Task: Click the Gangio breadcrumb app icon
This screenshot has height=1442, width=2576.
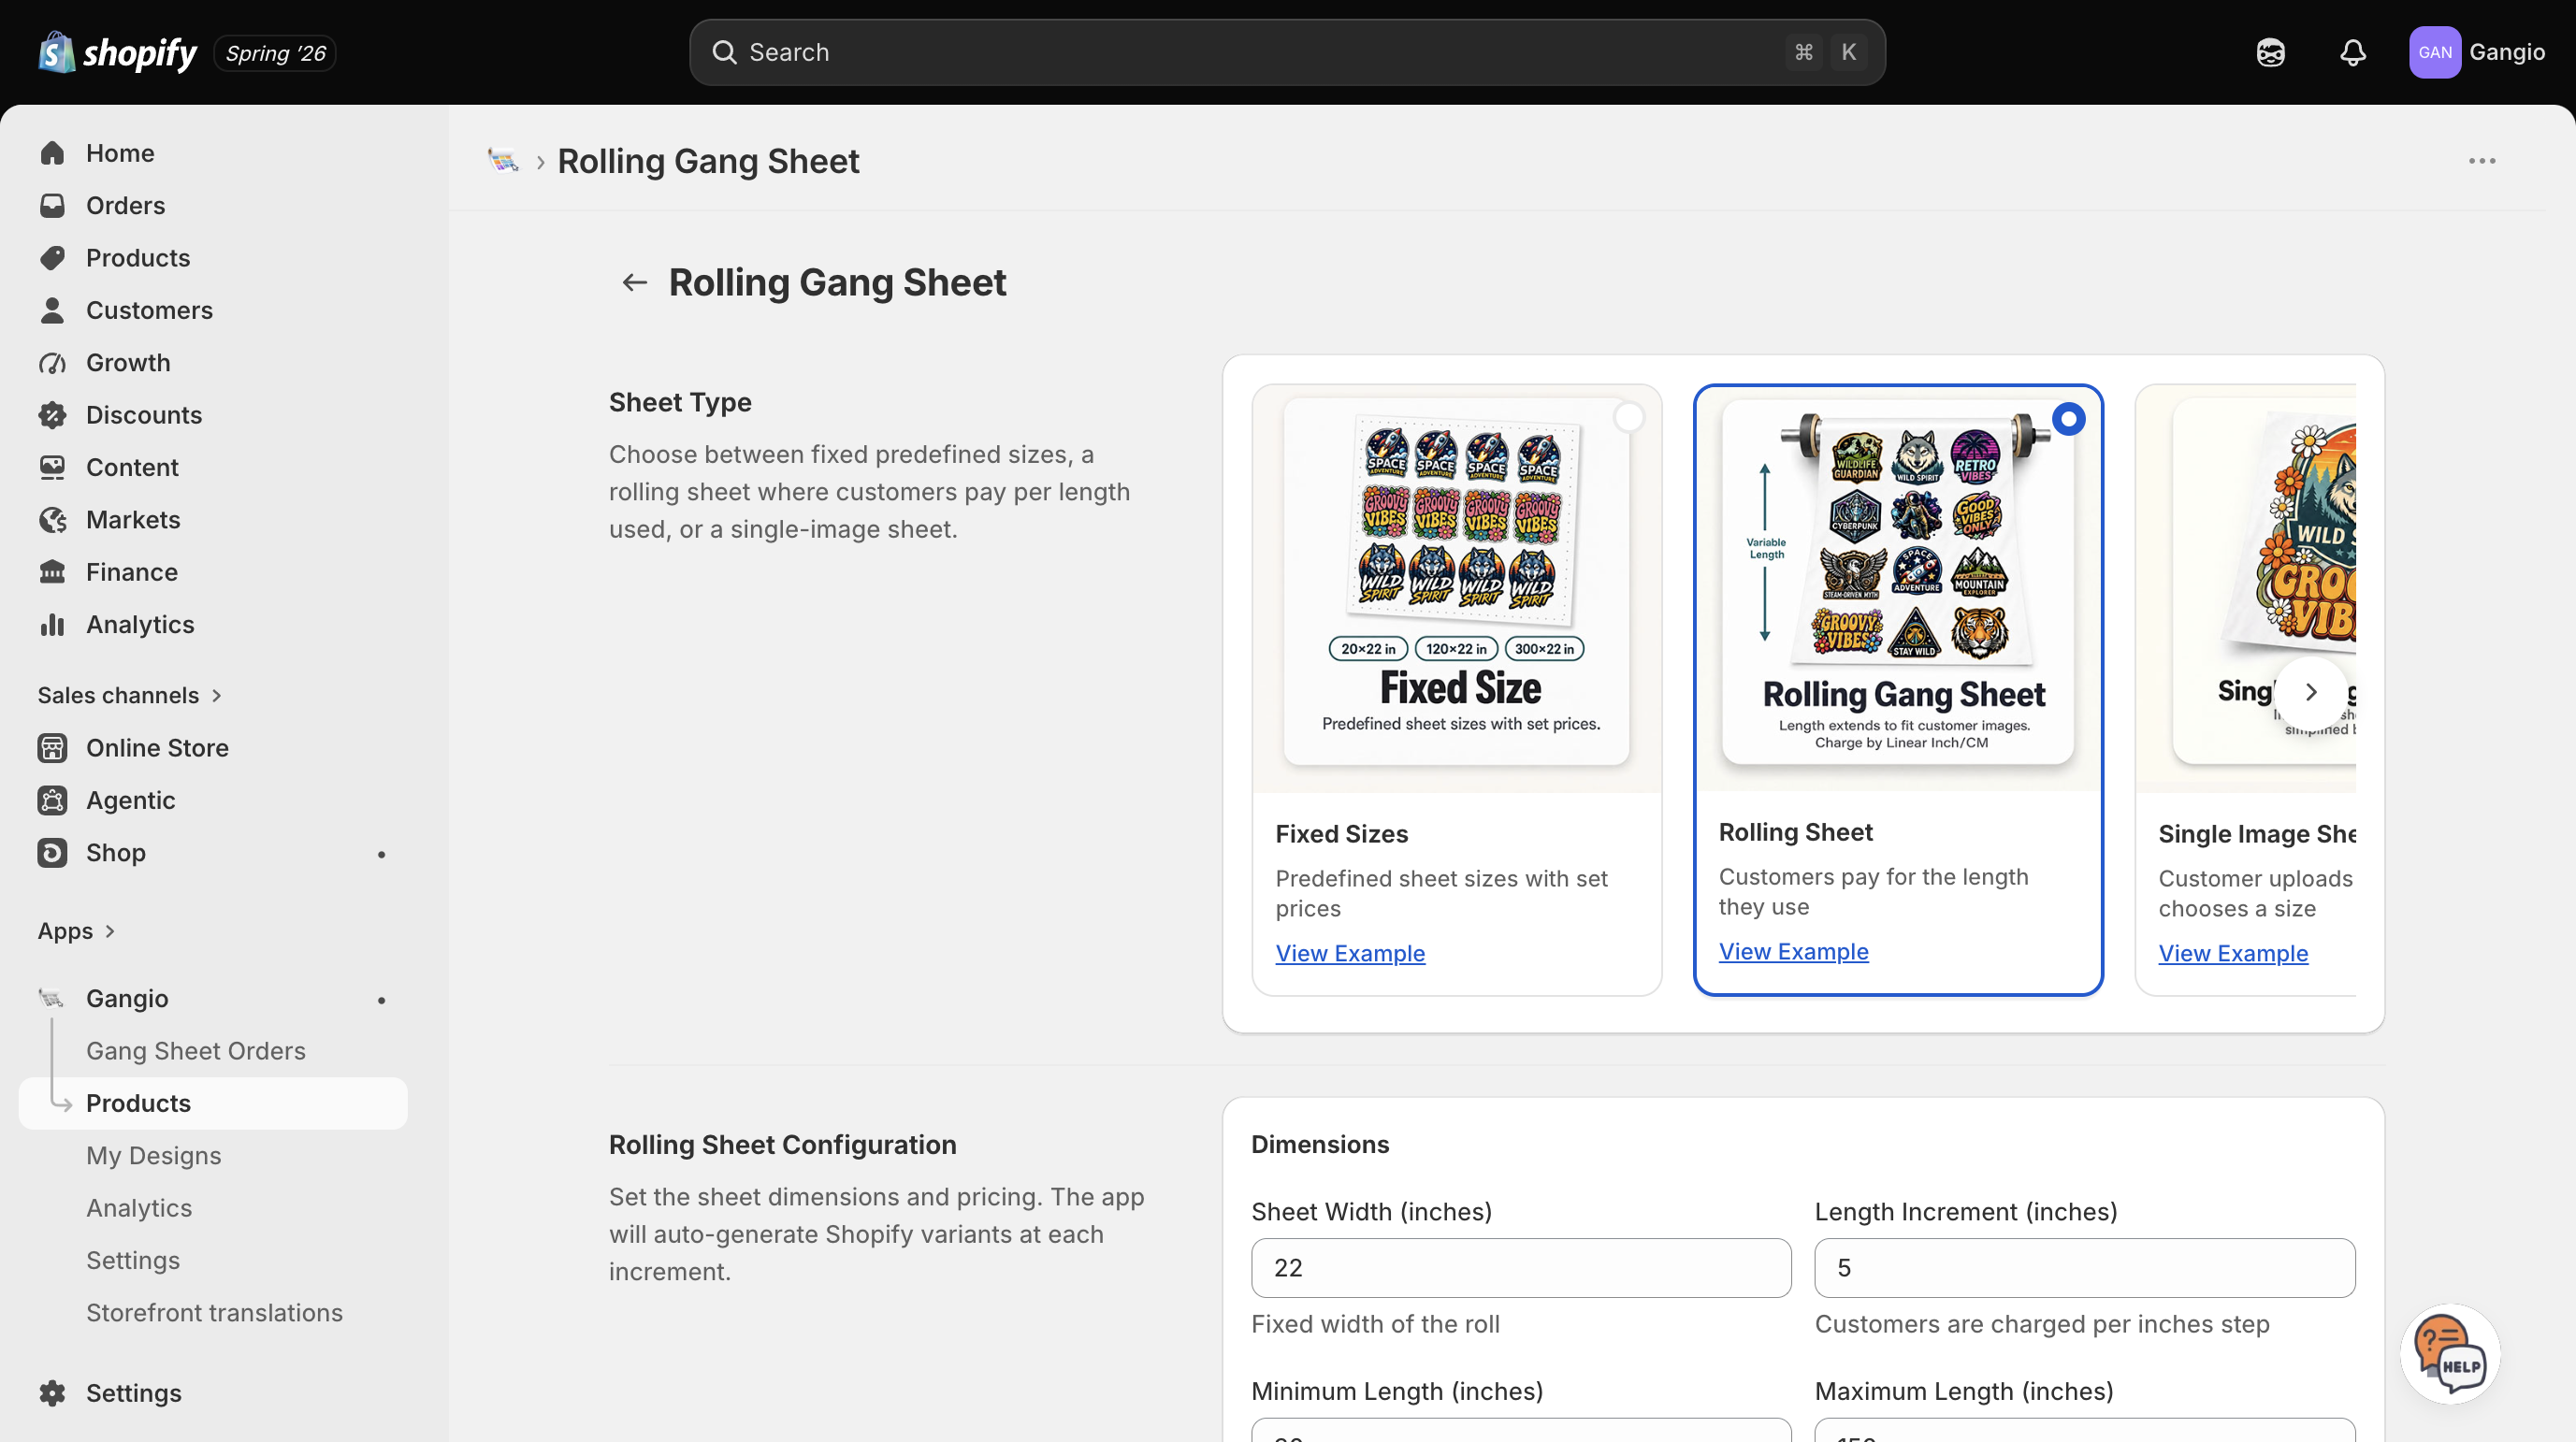Action: (503, 160)
